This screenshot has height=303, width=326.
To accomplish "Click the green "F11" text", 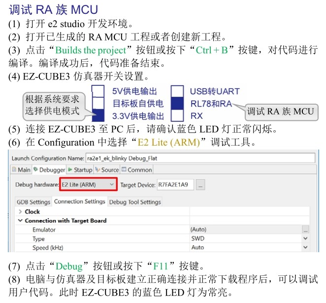I will click(161, 266).
